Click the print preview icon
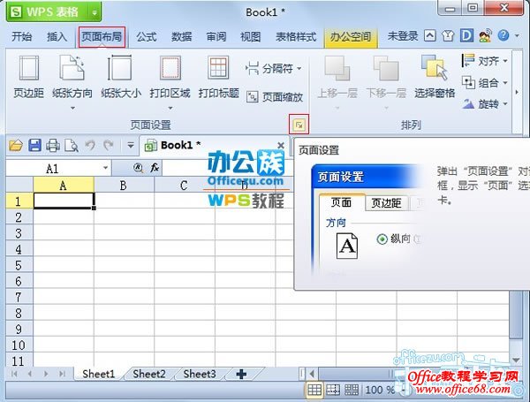This screenshot has height=402, width=530. [72, 146]
